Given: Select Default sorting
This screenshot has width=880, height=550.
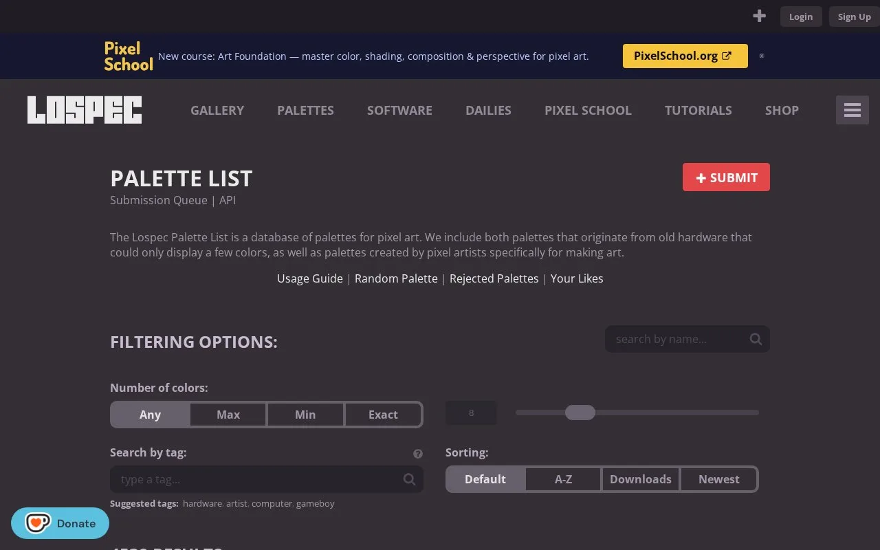Looking at the screenshot, I should coord(485,479).
